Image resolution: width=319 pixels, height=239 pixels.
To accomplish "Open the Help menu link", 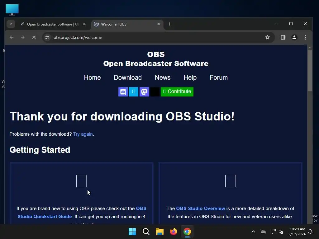I will pos(190,77).
